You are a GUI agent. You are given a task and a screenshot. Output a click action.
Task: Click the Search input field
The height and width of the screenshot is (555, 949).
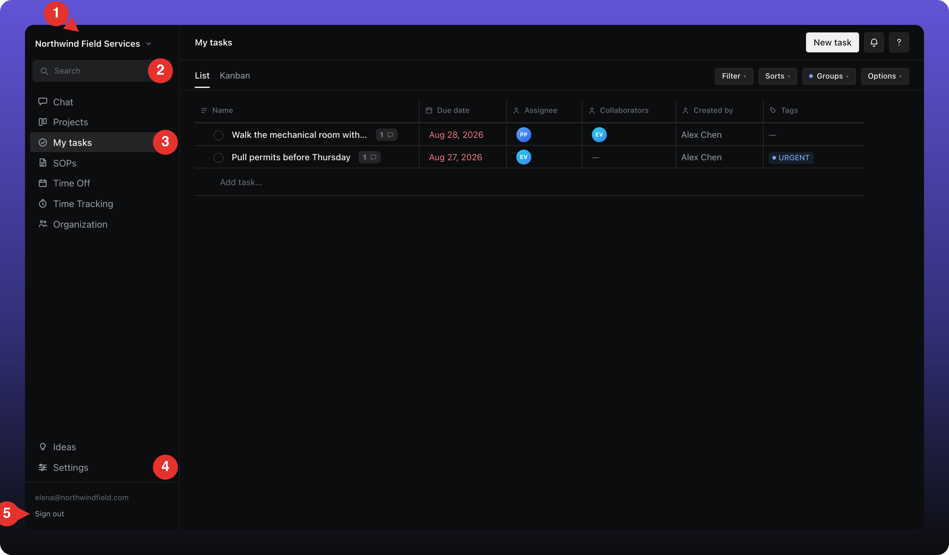click(102, 71)
